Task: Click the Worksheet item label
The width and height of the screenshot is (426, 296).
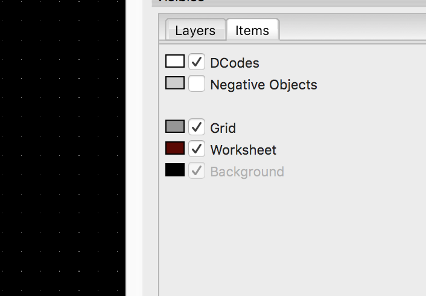Action: click(x=243, y=150)
